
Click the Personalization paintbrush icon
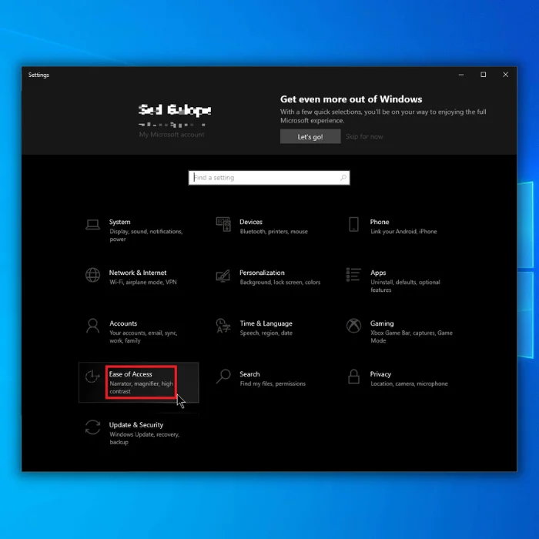coord(223,276)
